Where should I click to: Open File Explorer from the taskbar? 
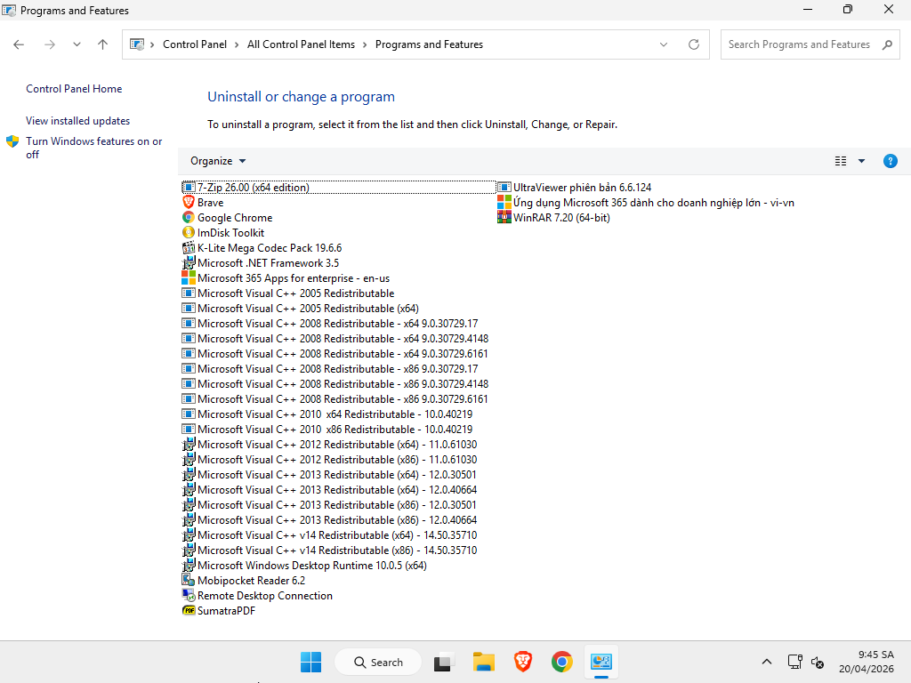pyautogui.click(x=483, y=662)
